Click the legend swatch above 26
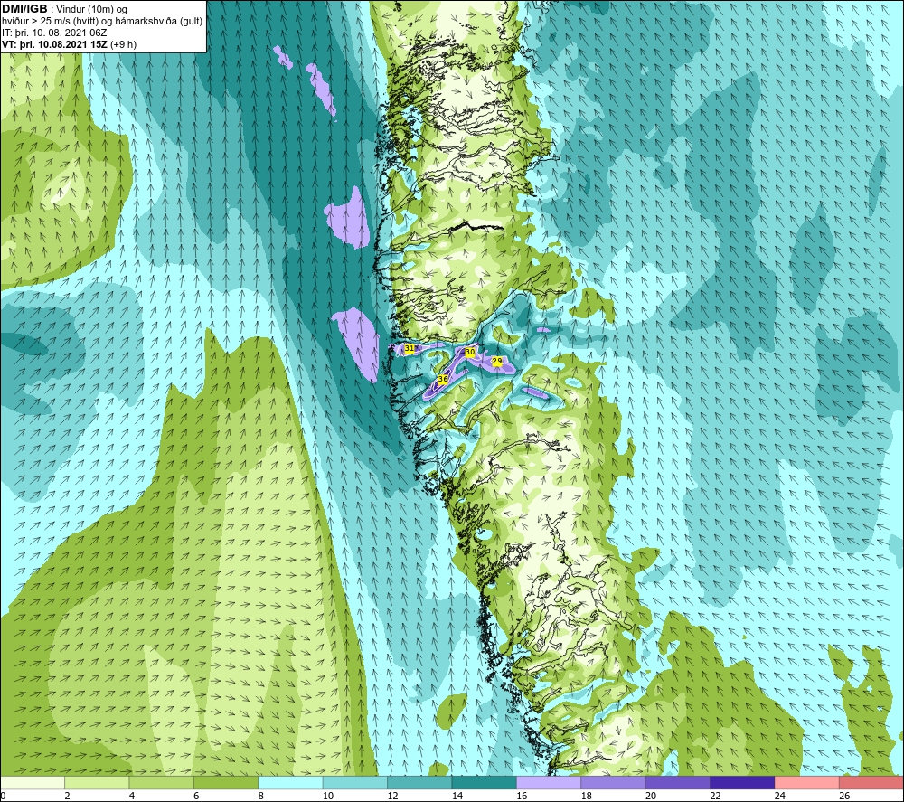 tap(871, 782)
